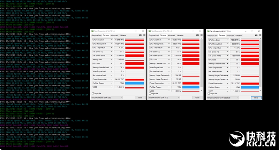This screenshot has height=150, width=279.
Task: Expand Memory Usage (Dedicated) dropdown in GTX 1070 window
Action: [x=169, y=75]
